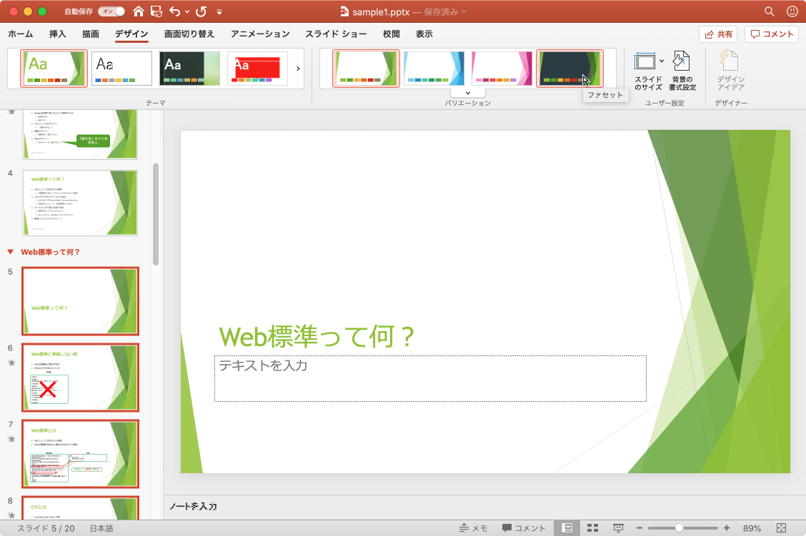This screenshot has width=806, height=536.
Task: Select slide 4 thumbnail
Action: point(80,203)
